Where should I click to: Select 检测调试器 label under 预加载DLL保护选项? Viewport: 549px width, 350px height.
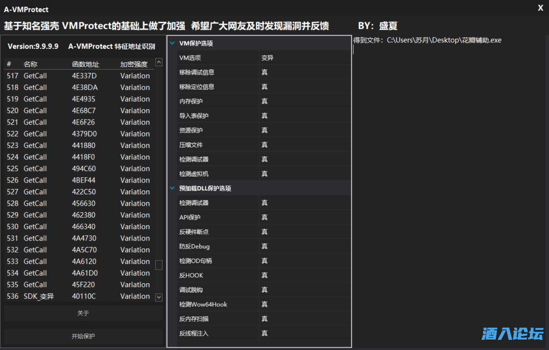click(x=194, y=203)
